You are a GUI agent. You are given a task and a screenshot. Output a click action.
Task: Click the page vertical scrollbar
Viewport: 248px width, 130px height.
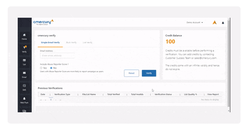tap(229, 63)
